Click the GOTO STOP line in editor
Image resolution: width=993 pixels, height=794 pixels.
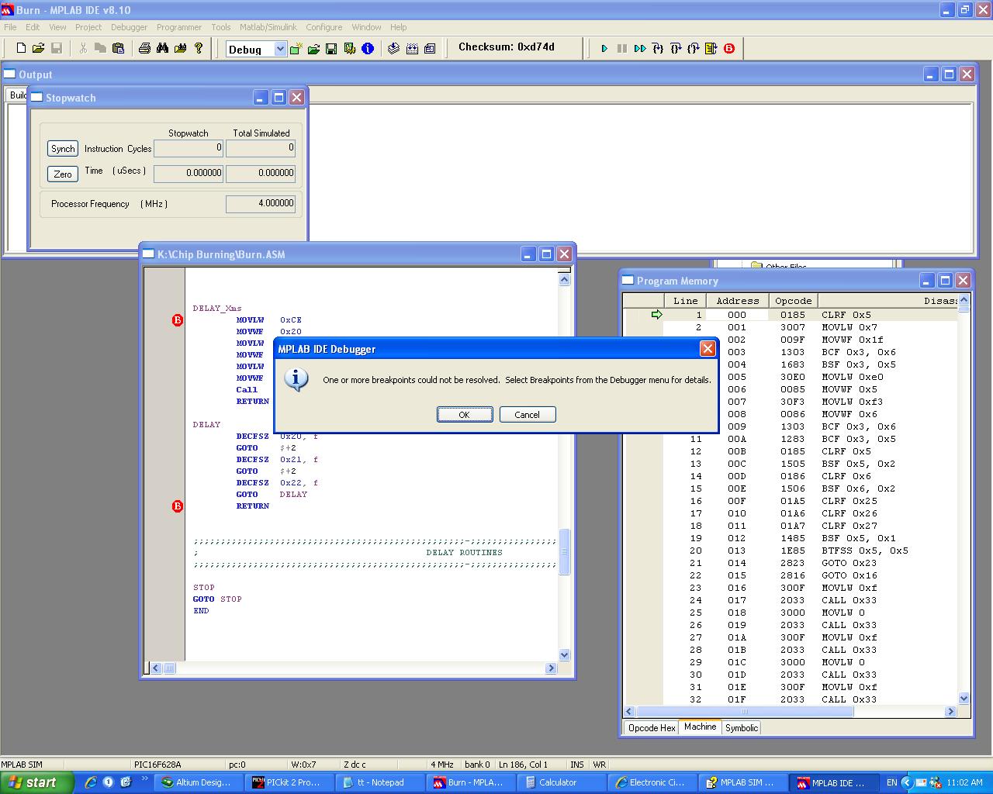(x=217, y=599)
